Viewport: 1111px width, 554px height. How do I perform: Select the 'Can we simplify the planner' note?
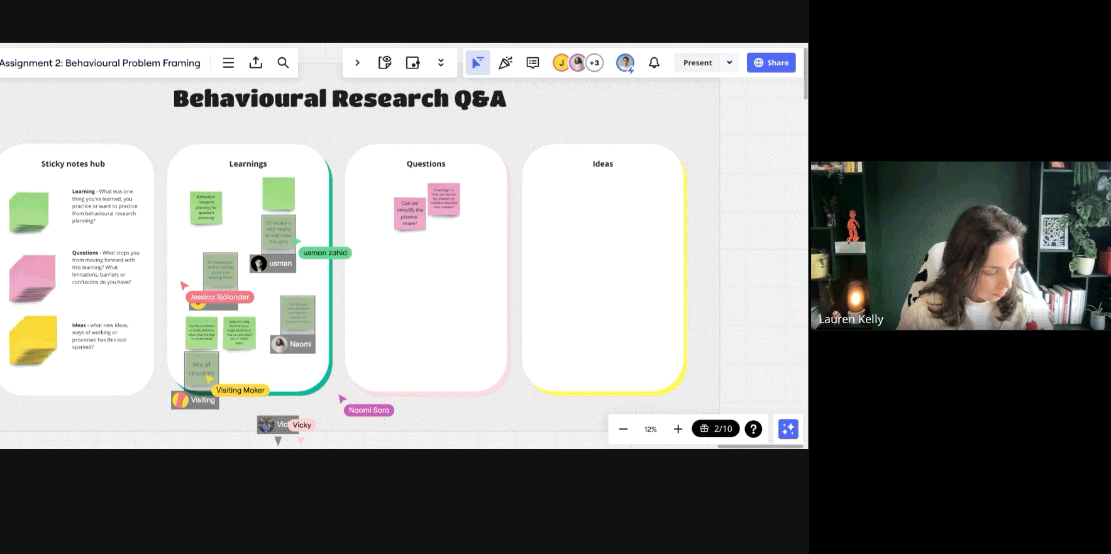tap(410, 214)
